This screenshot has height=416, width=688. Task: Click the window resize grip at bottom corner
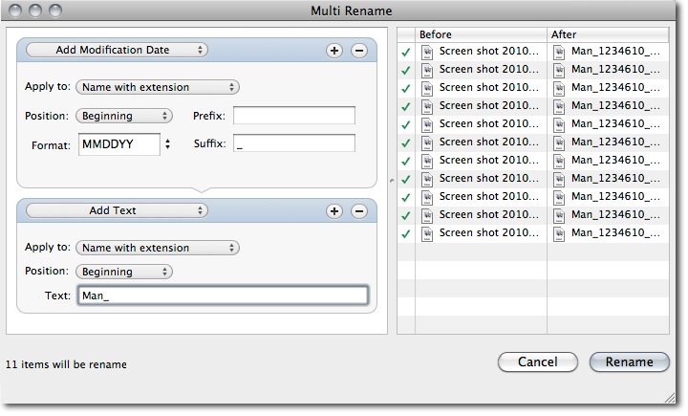click(670, 398)
